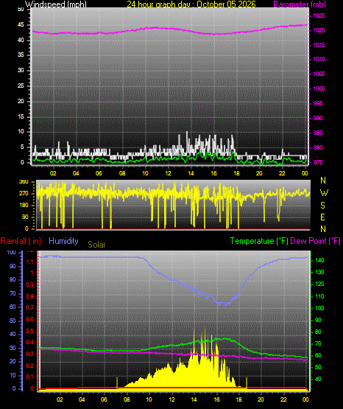Pick hour label 12 under the windspeed chart
The height and width of the screenshot is (409, 343).
pyautogui.click(x=168, y=173)
